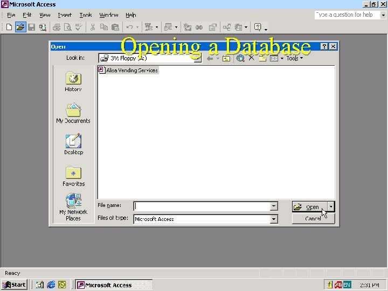
Task: Click the Spelling check toolbar icon
Action: click(79, 27)
